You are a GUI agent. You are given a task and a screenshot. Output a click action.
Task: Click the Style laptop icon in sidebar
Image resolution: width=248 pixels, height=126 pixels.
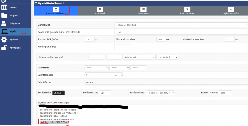point(5,31)
